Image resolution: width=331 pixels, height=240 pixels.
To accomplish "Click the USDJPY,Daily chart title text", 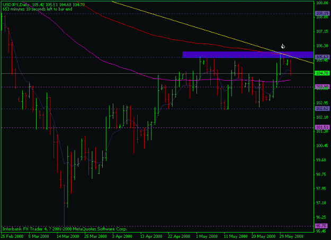I will [x=16, y=5].
